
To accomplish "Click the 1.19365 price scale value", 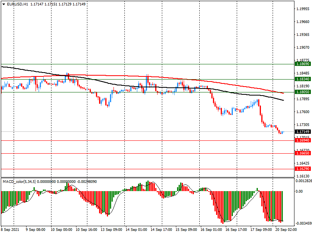I will pos(303,35).
